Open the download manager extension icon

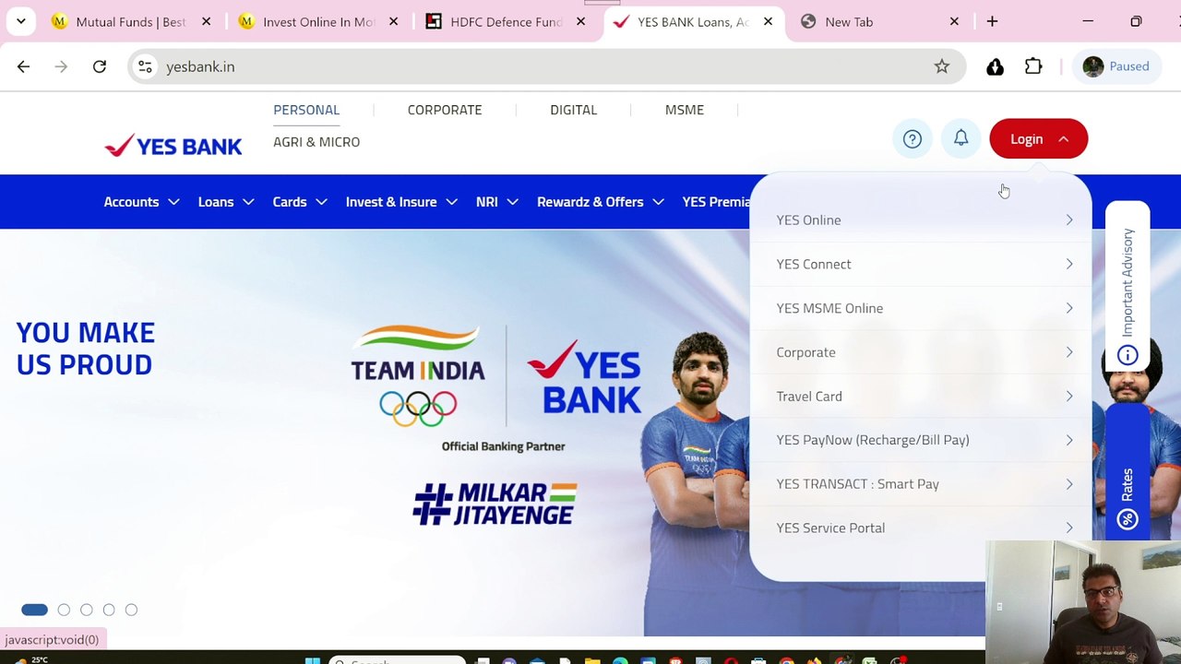[x=995, y=66]
